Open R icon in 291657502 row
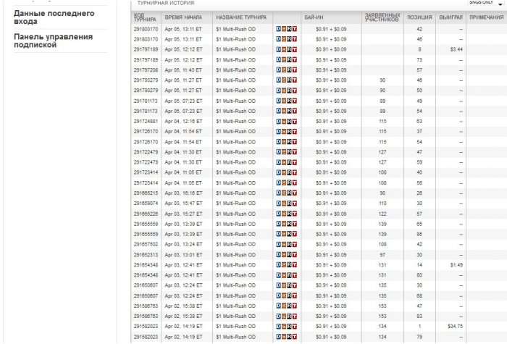The width and height of the screenshot is (507, 344). coord(290,245)
